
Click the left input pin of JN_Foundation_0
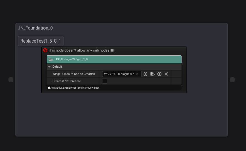11,80
